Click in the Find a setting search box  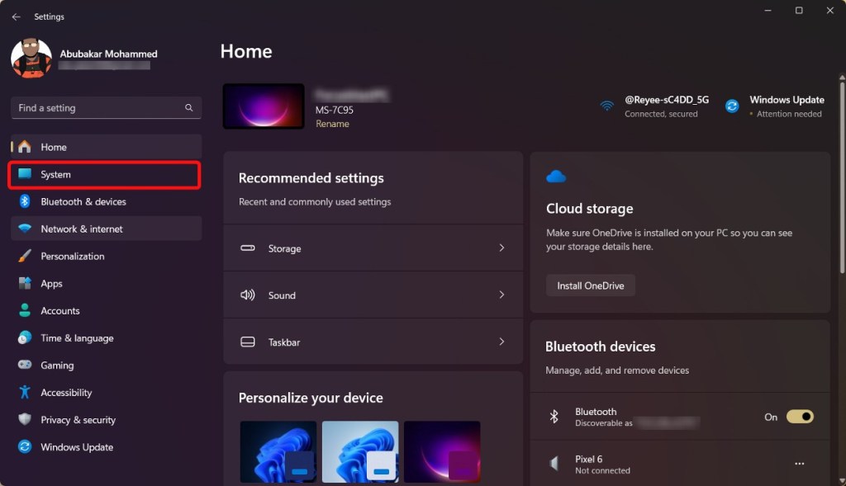click(107, 108)
